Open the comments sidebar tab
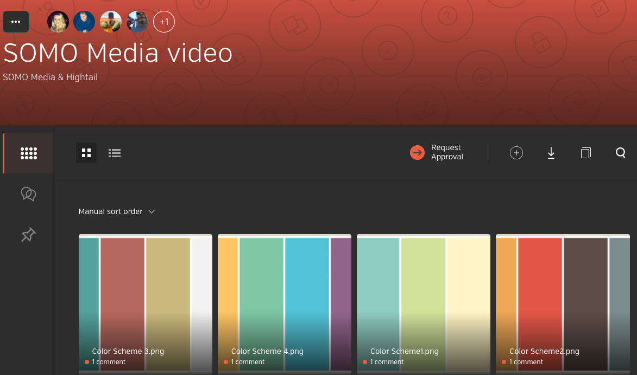 pyautogui.click(x=28, y=194)
